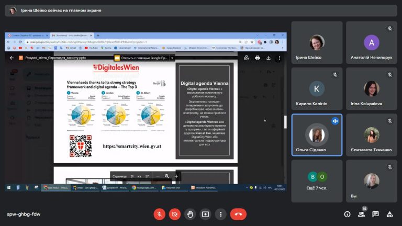
Task: Open more options three-dot menu
Action: tap(221, 214)
